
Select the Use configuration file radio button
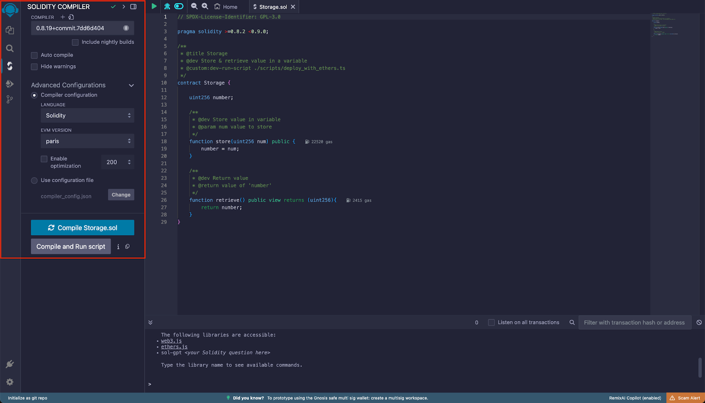tap(34, 180)
